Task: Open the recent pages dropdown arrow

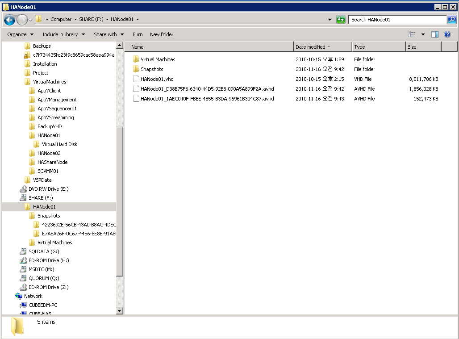Action: [x=30, y=20]
